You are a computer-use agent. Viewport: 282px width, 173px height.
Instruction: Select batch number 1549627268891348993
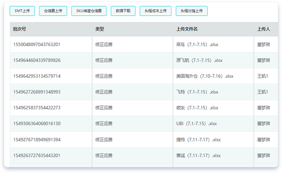37,92
